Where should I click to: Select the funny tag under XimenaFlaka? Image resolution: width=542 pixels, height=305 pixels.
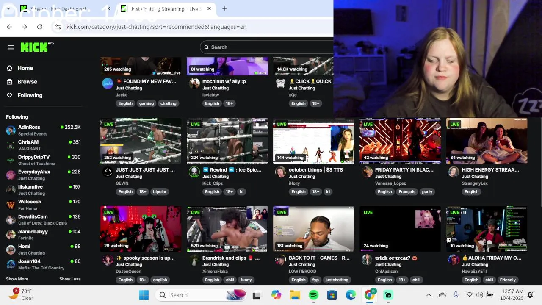[x=246, y=280]
